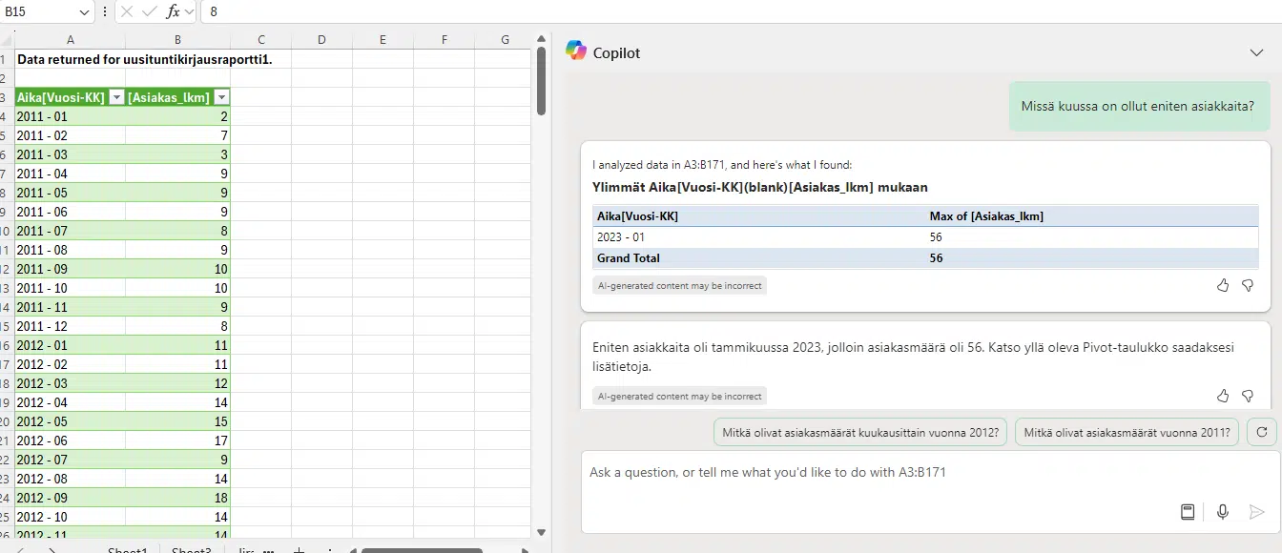Like the tammikuussa 2023 text response

1223,396
